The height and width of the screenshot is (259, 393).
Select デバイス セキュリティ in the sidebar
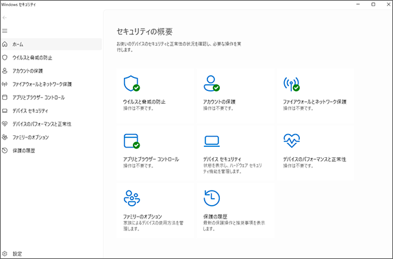click(x=51, y=111)
